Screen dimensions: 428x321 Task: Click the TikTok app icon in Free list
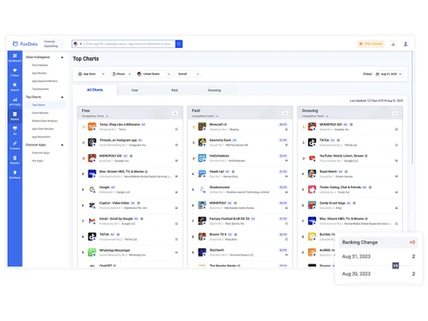pyautogui.click(x=92, y=236)
